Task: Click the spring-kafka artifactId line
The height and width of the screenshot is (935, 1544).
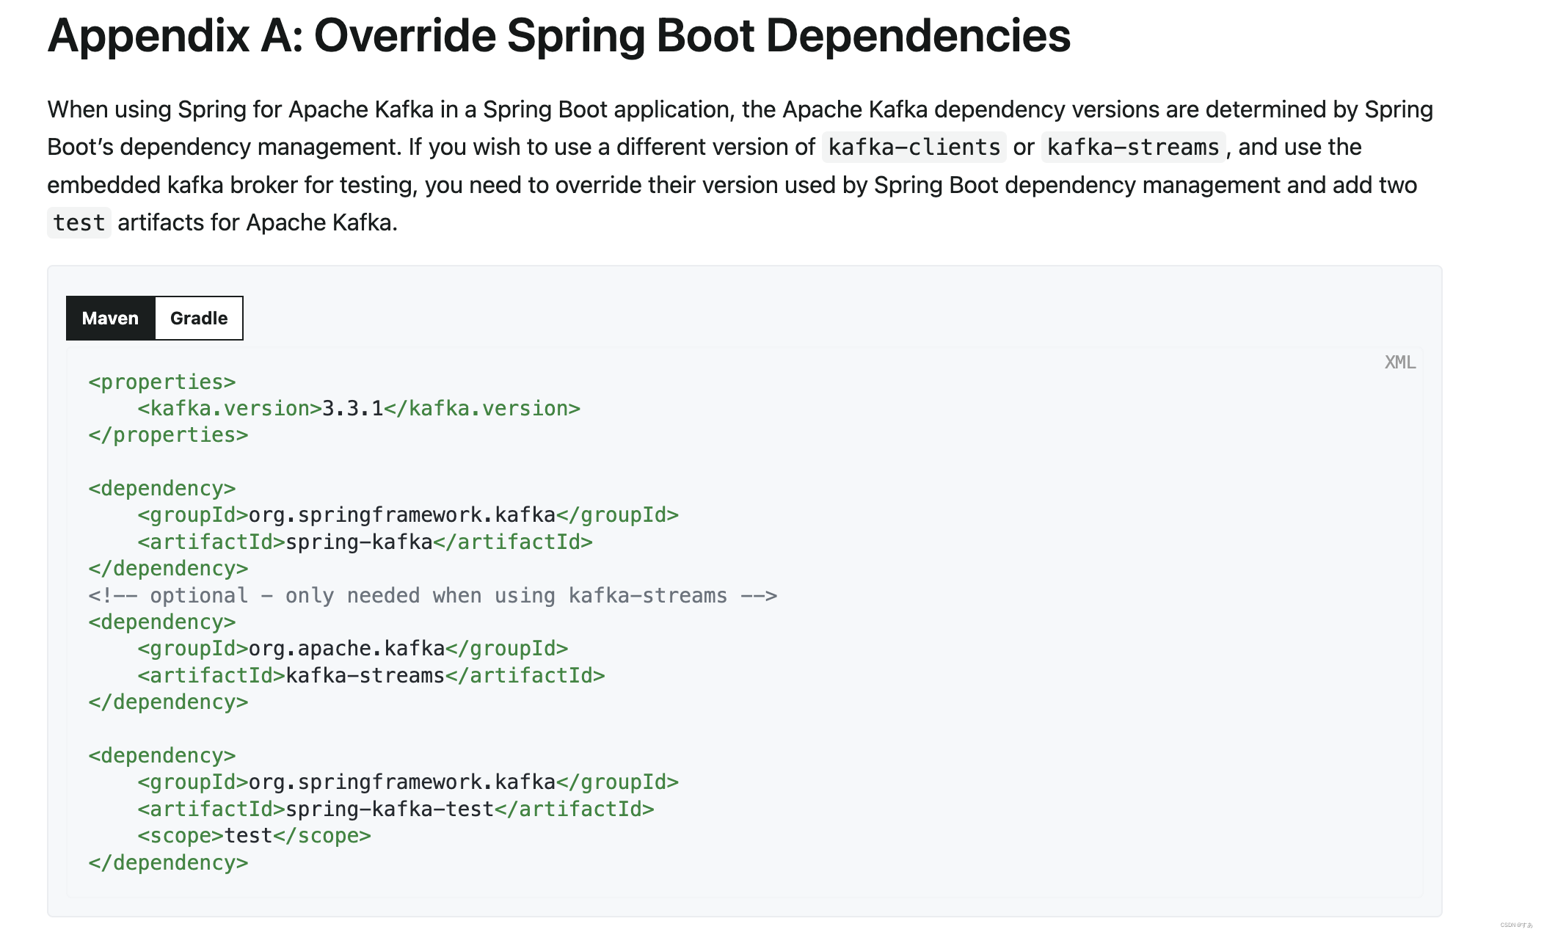Action: tap(364, 542)
